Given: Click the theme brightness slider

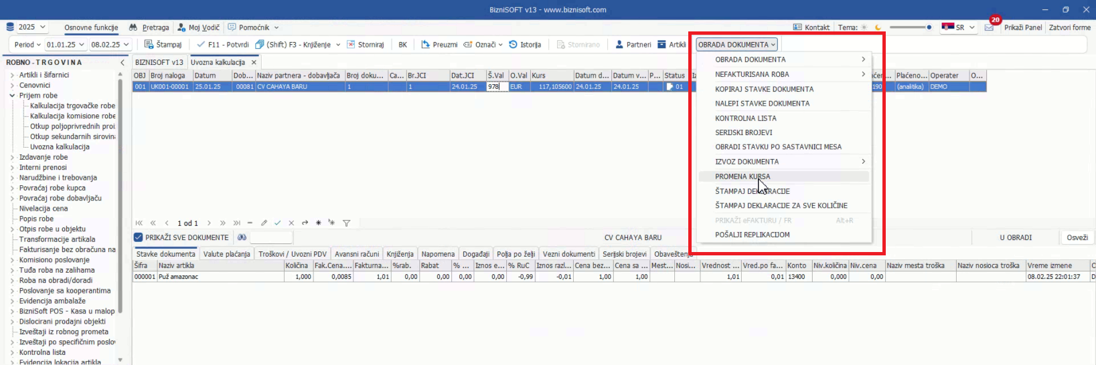Looking at the screenshot, I should (910, 27).
